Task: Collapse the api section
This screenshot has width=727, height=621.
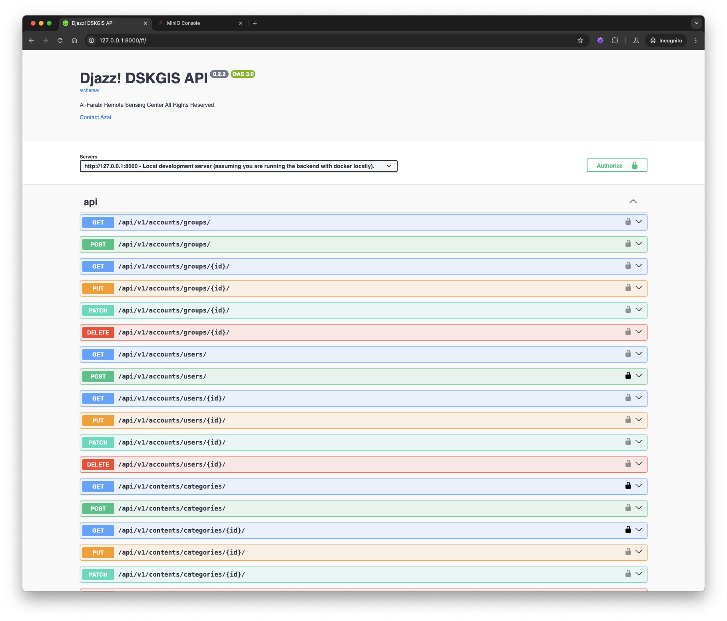Action: click(x=633, y=201)
